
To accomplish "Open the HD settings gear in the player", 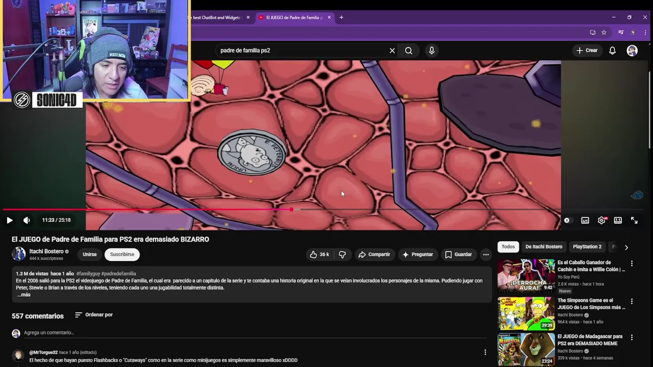I will [601, 220].
